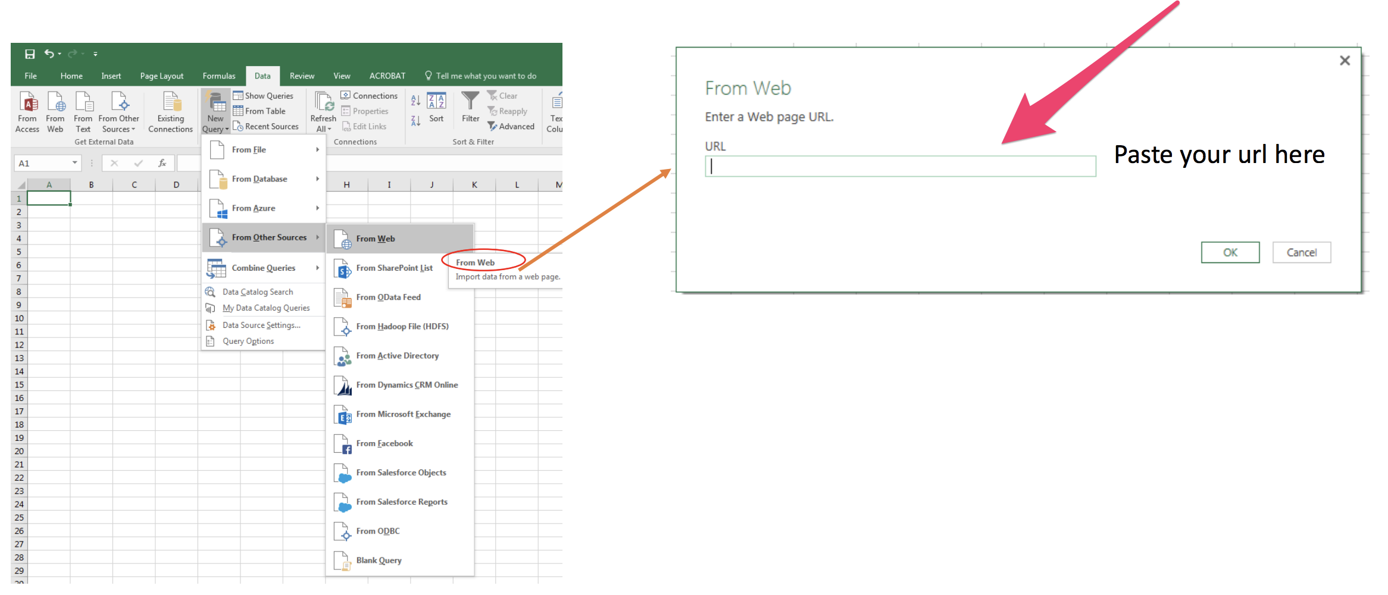Click the From Access icon
This screenshot has height=595, width=1388.
(27, 102)
